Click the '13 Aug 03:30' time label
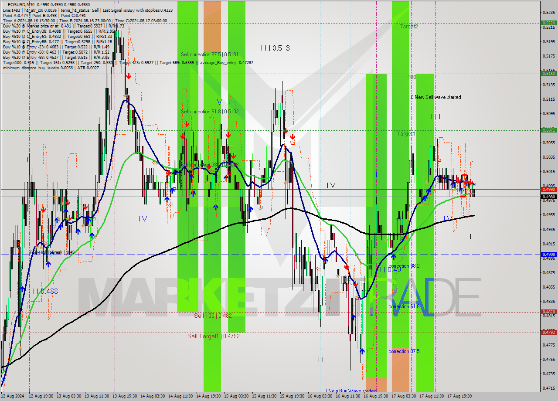 point(69,396)
